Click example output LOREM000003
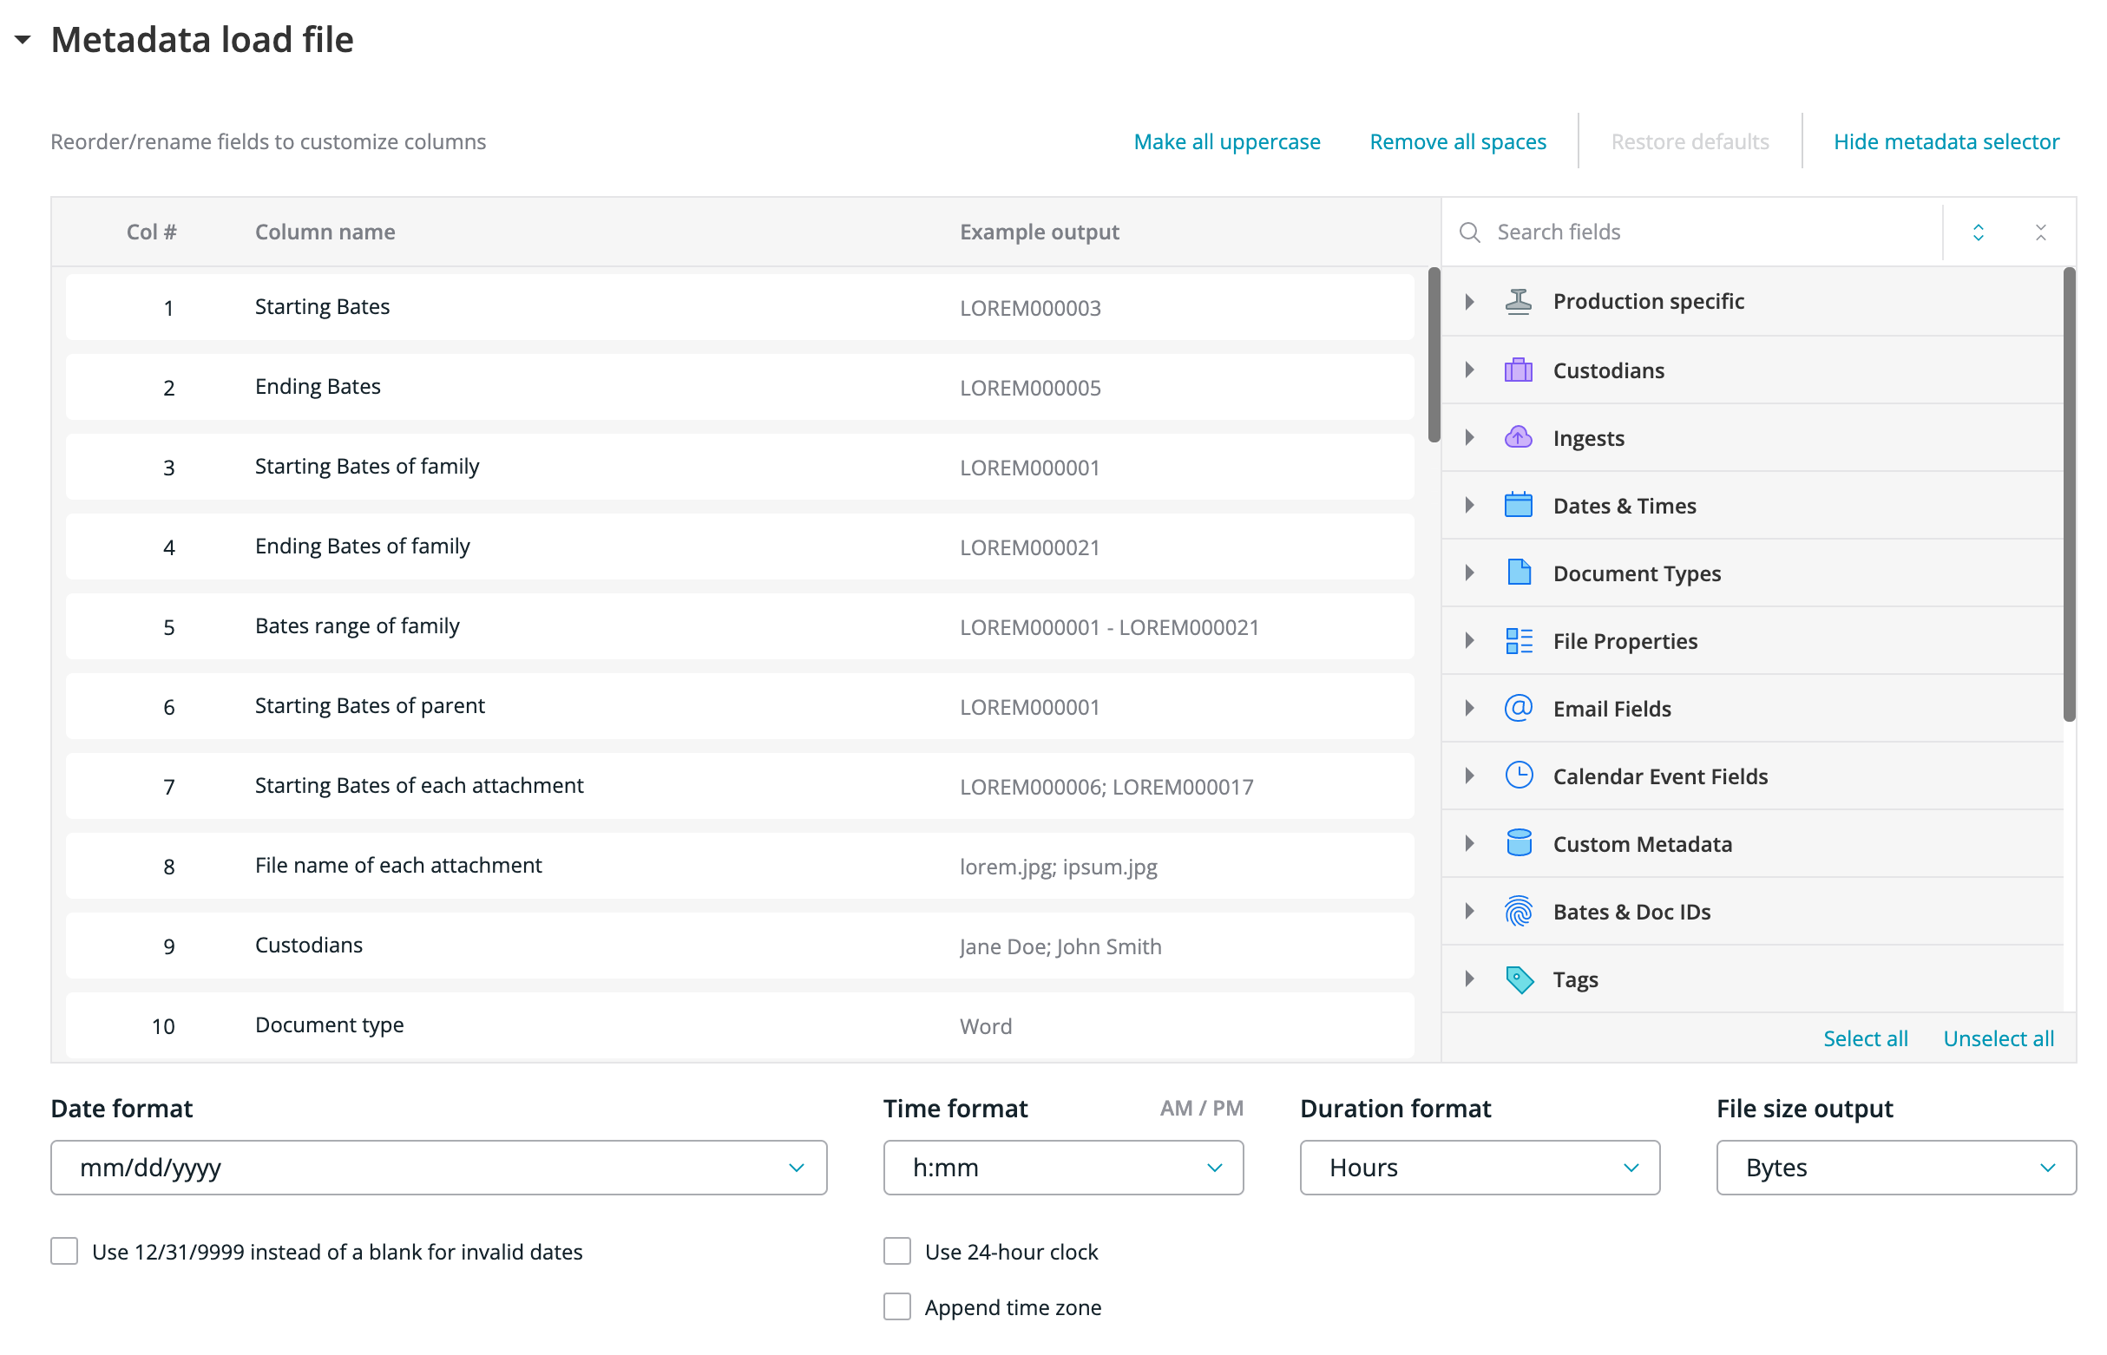Viewport: 2107px width, 1355px height. [1030, 308]
